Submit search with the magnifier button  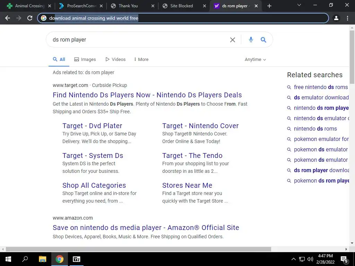pos(263,40)
